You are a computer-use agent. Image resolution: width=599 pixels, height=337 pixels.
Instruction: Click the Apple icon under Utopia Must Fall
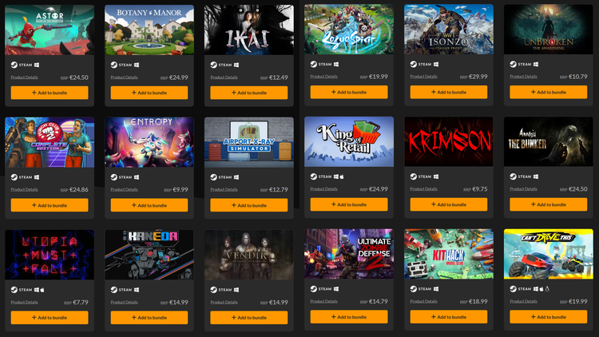coord(42,290)
